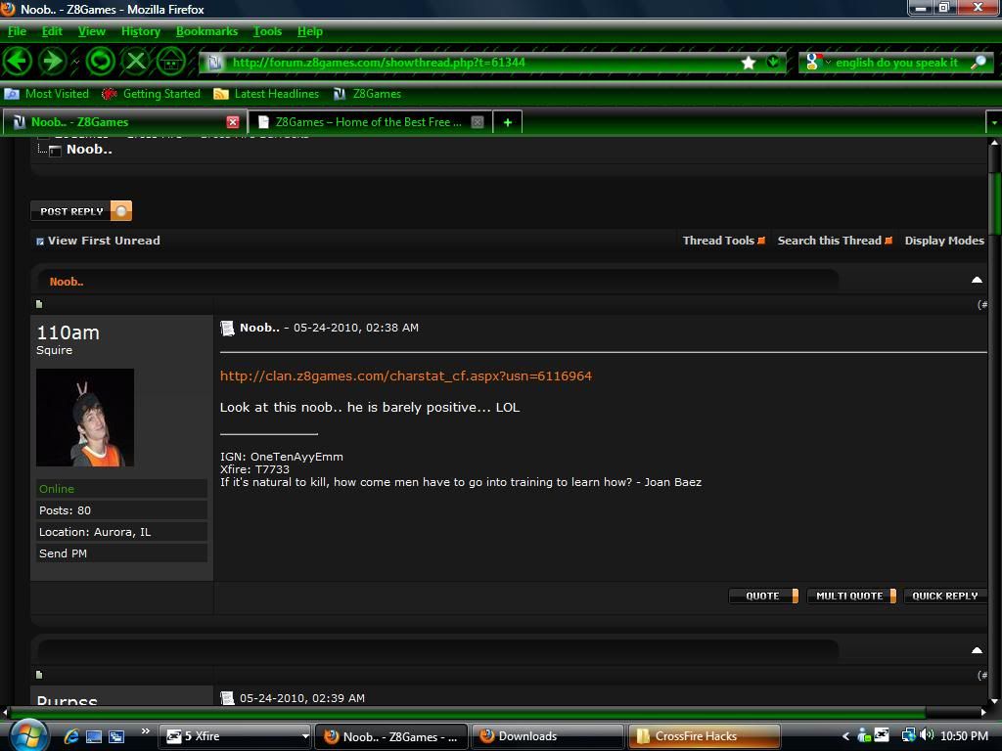Click the search magnifier icon

pyautogui.click(x=978, y=63)
